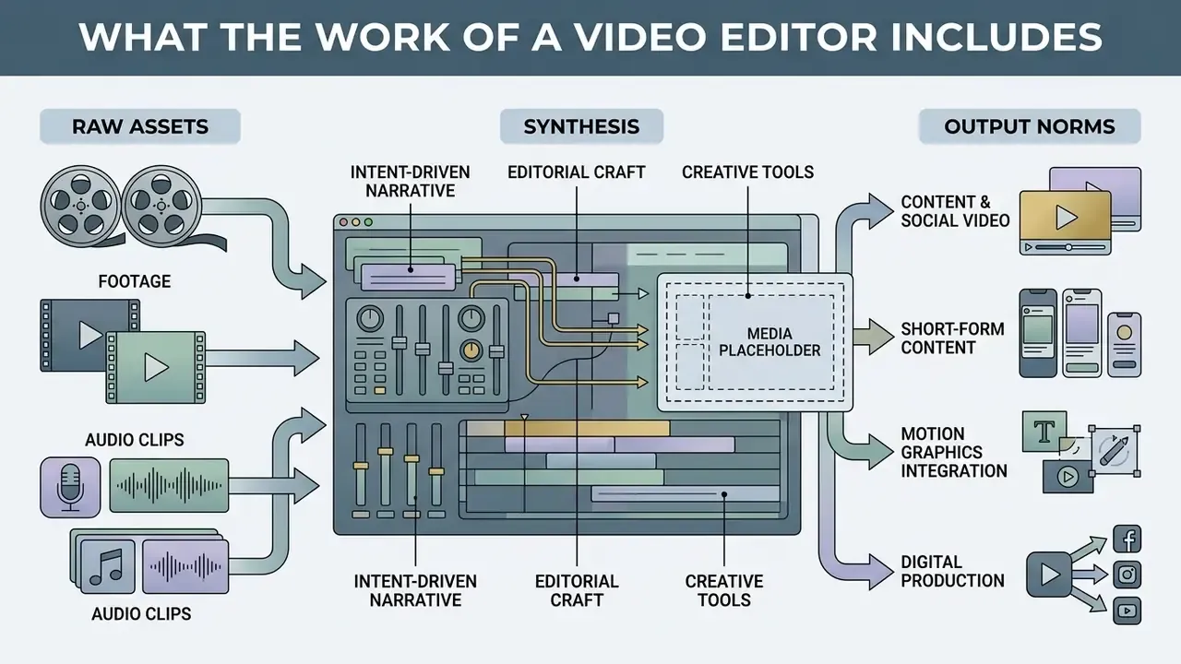Click the "SHORT-FORM CONTENT" label

pos(952,338)
